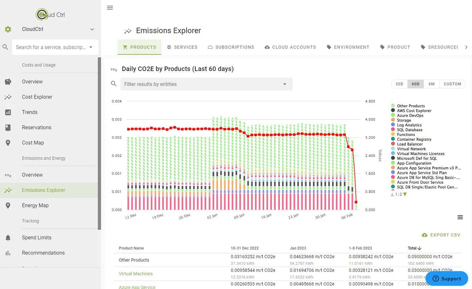Select the 6M time range
Image resolution: width=472 pixels, height=289 pixels.
[432, 84]
